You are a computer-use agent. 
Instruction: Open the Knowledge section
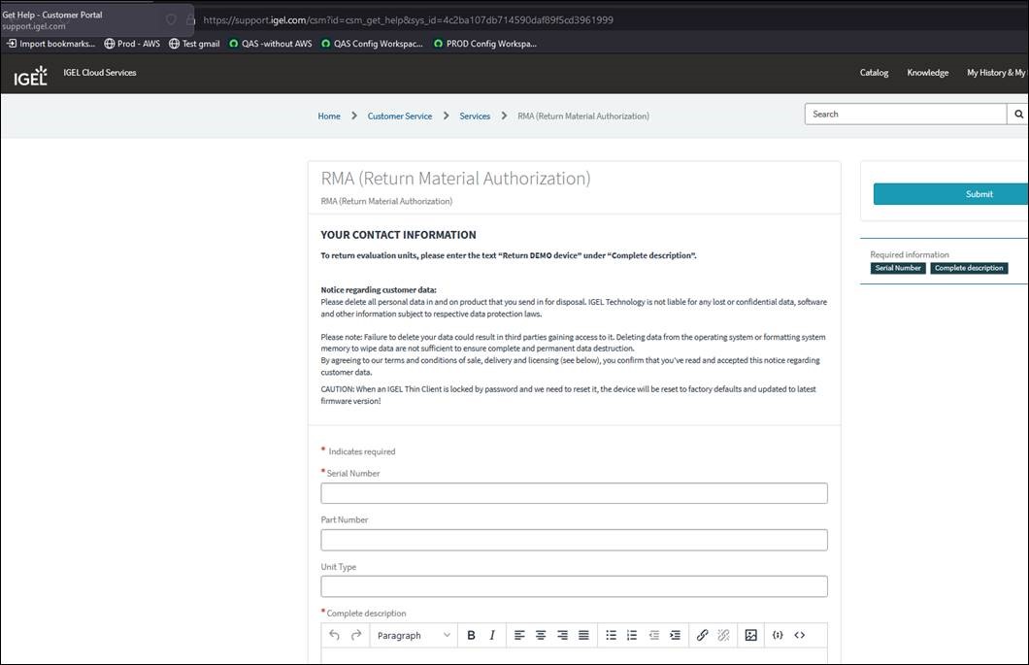(927, 72)
